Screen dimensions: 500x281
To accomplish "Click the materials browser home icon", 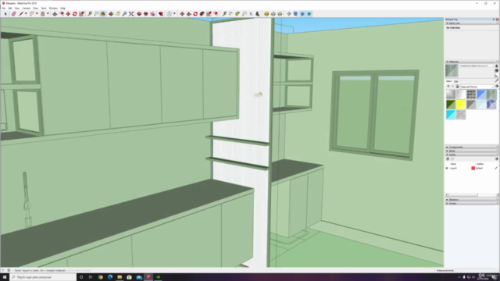I will click(x=458, y=87).
